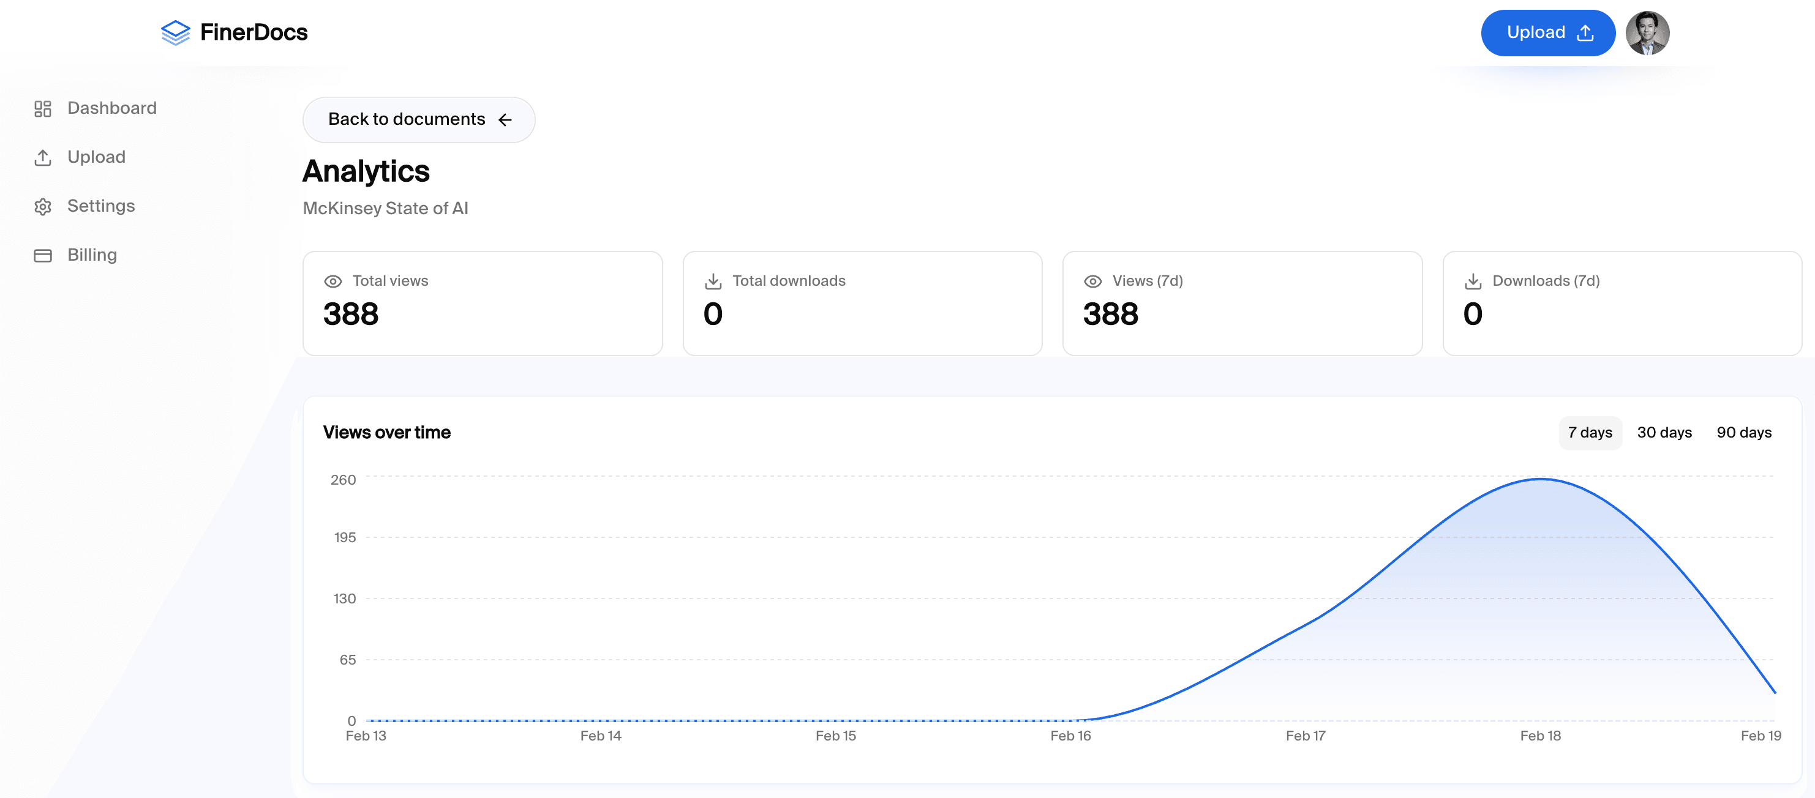The width and height of the screenshot is (1815, 798).
Task: Click the Dashboard grid icon in sidebar
Action: pyautogui.click(x=43, y=108)
